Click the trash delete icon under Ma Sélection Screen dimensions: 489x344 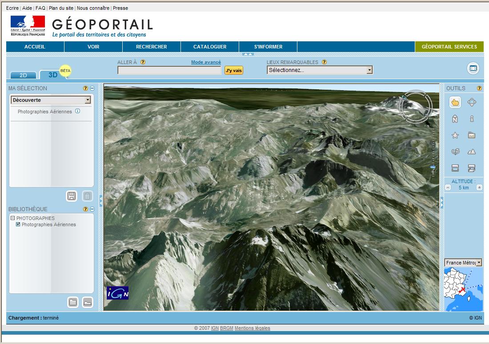click(x=87, y=196)
